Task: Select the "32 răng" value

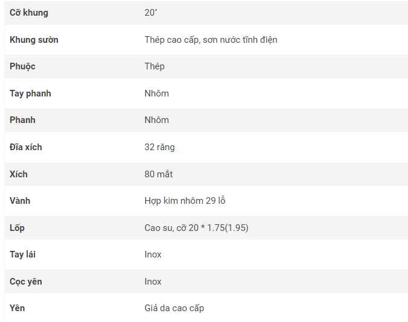Action: tap(159, 147)
